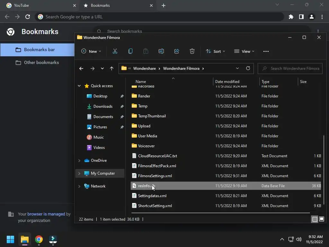Open recent locations dropdown arrow
The height and width of the screenshot is (247, 329).
pyautogui.click(x=102, y=69)
